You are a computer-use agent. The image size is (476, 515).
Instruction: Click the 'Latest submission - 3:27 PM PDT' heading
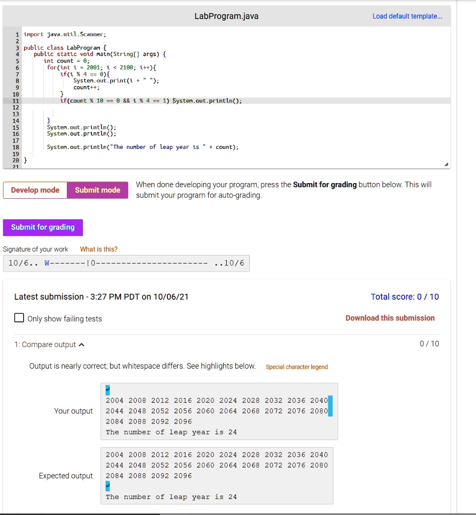(x=102, y=297)
